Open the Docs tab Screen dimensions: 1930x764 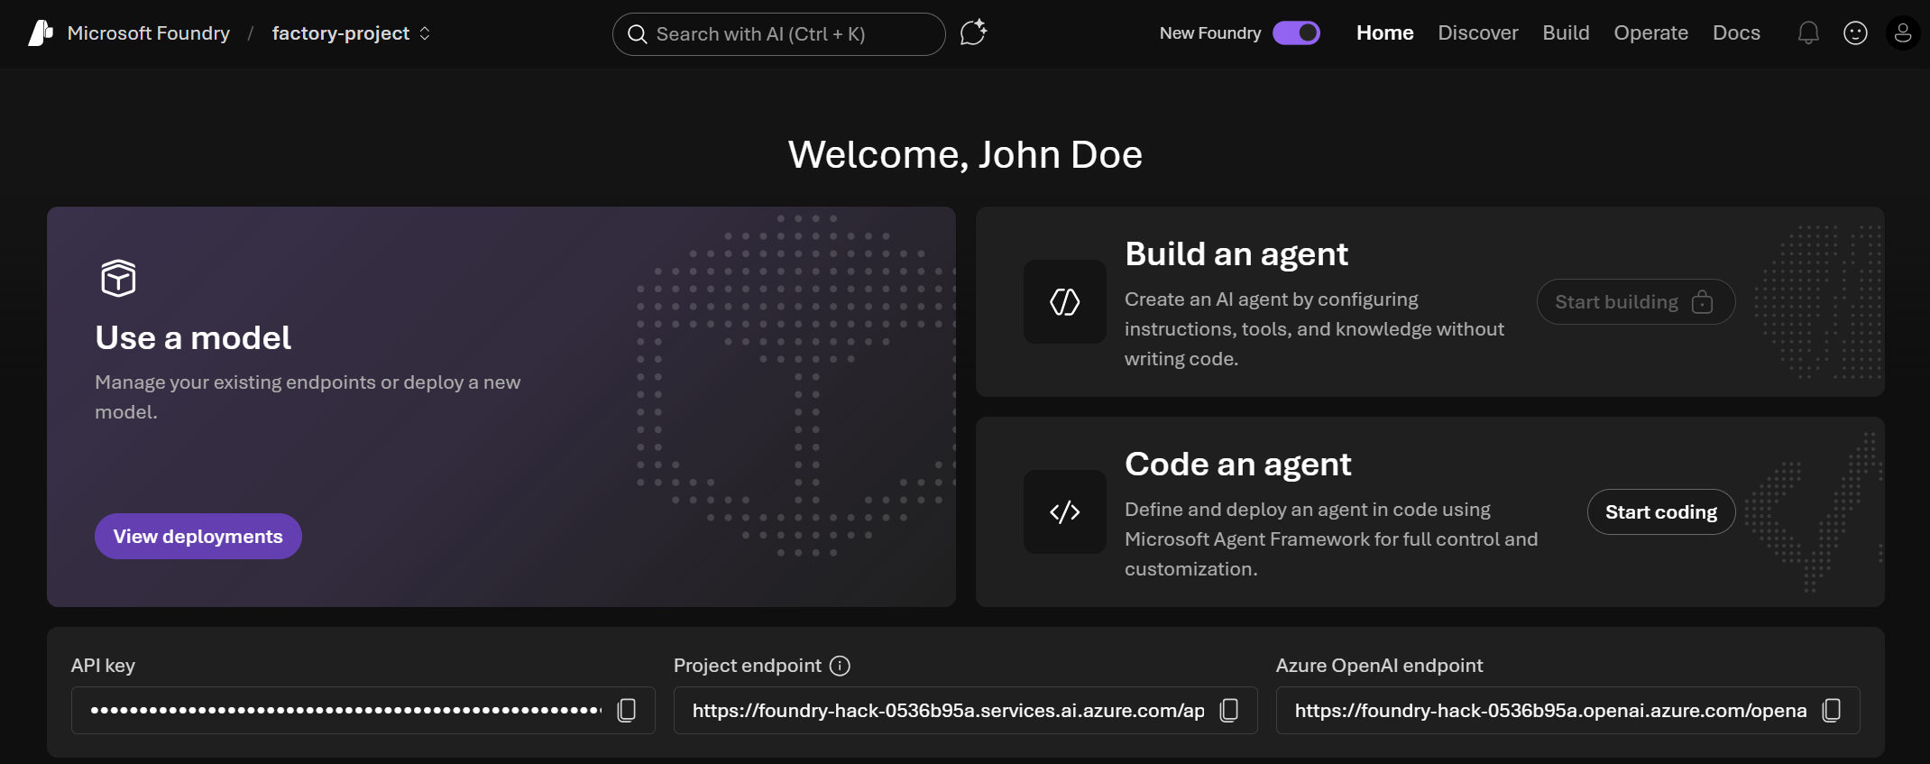pyautogui.click(x=1737, y=33)
